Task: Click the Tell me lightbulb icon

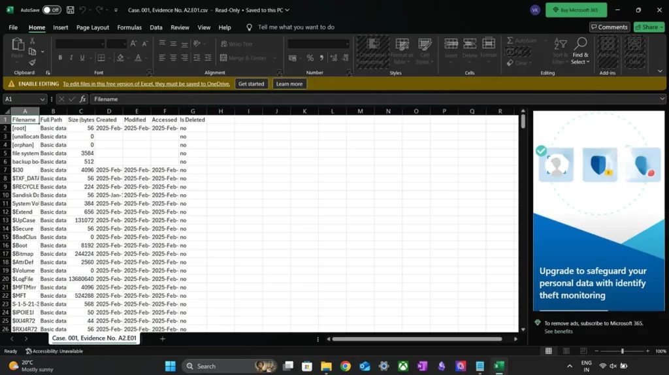Action: pyautogui.click(x=249, y=27)
